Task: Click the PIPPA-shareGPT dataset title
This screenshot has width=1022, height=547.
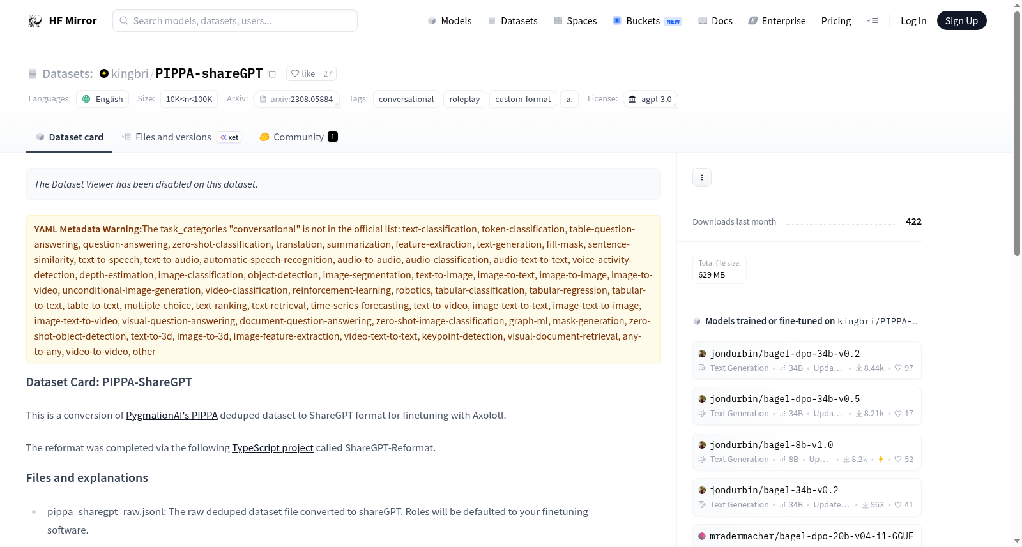Action: (209, 73)
